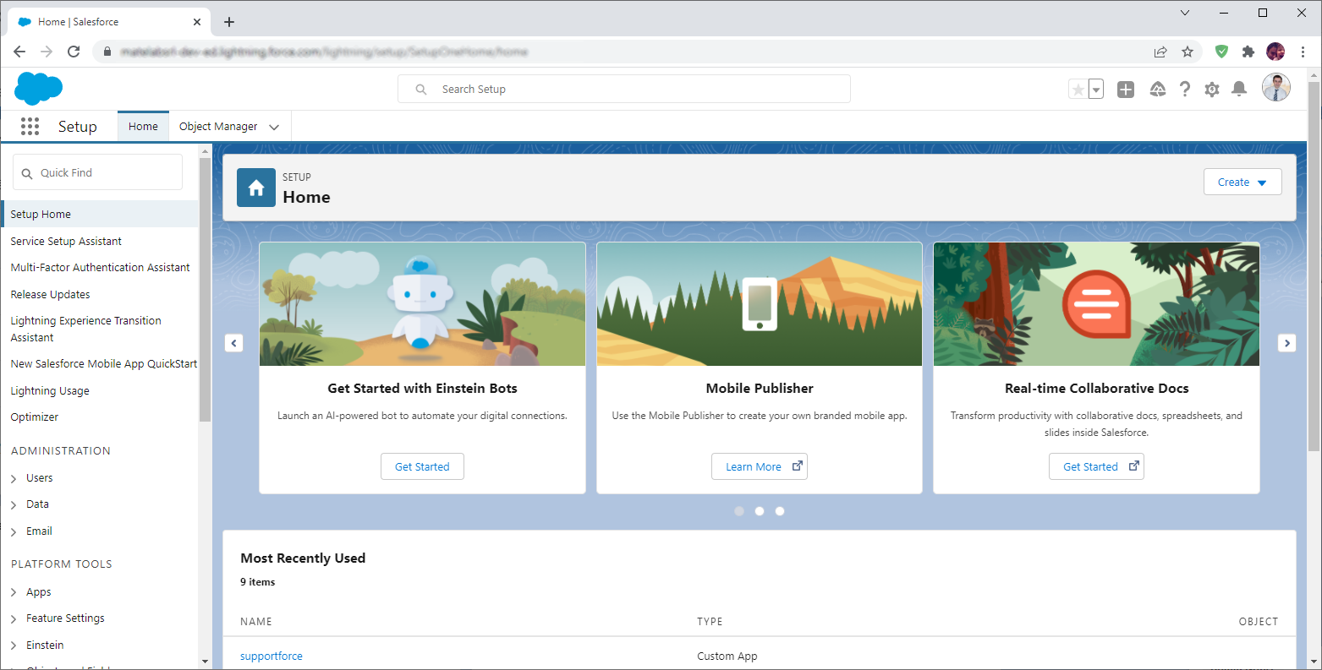Add page to Favorites star
1322x670 pixels.
[x=1078, y=90]
